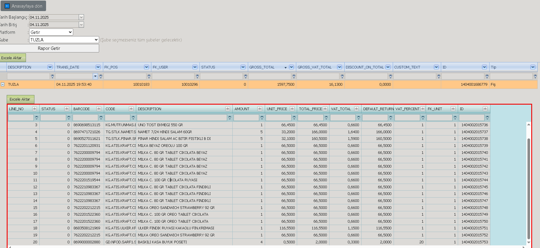Click filter icon under FK_UNIT column
540x248 pixels.
coord(455,118)
